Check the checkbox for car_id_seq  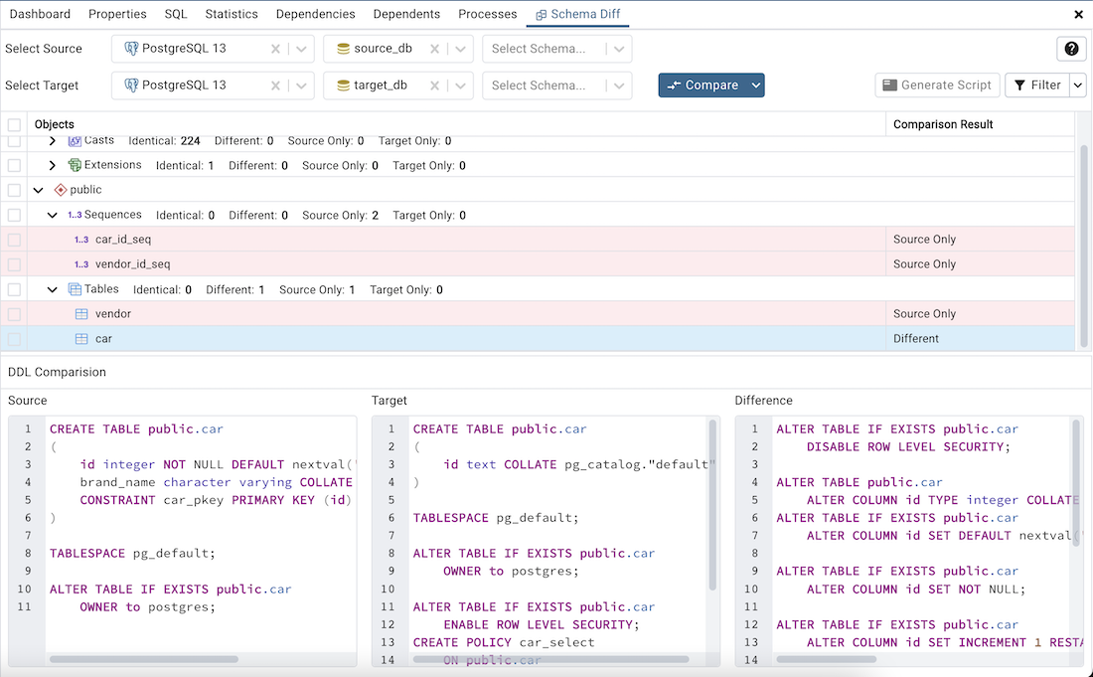[x=13, y=239]
